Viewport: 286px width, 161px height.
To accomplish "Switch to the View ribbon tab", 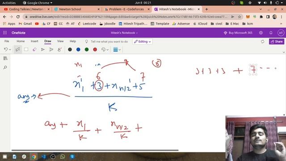I will pyautogui.click(x=60, y=41).
